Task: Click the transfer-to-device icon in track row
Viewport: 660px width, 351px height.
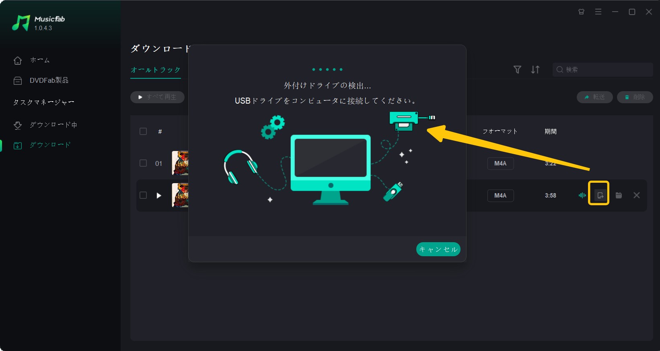Action: click(x=600, y=195)
